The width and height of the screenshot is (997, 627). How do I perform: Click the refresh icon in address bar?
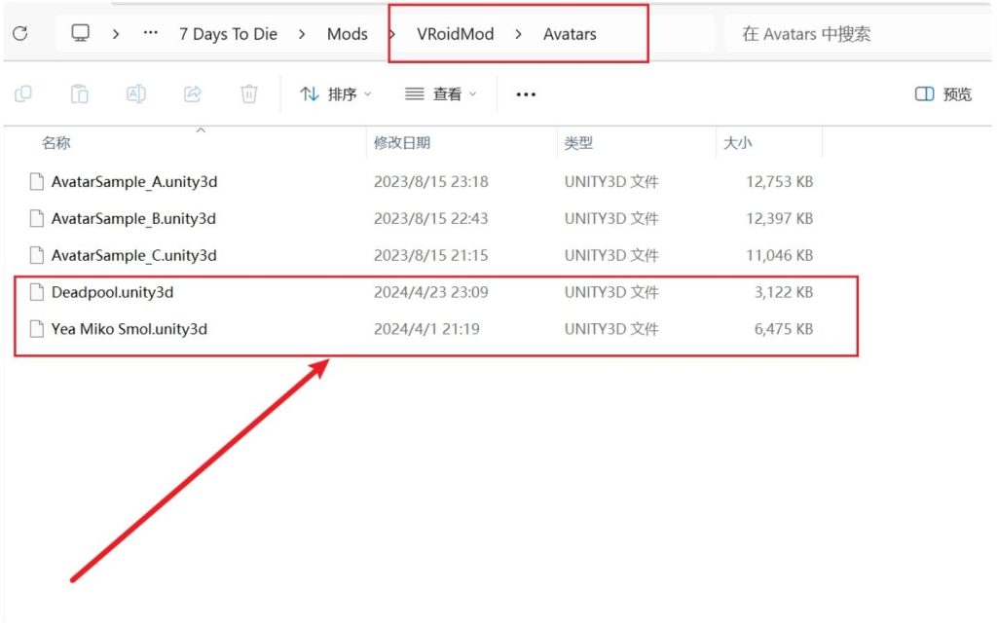[19, 34]
